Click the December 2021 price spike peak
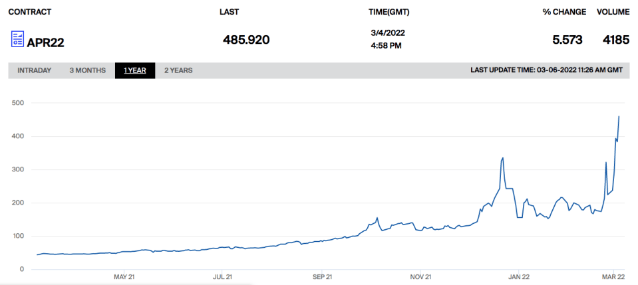638x285 pixels. click(x=504, y=157)
